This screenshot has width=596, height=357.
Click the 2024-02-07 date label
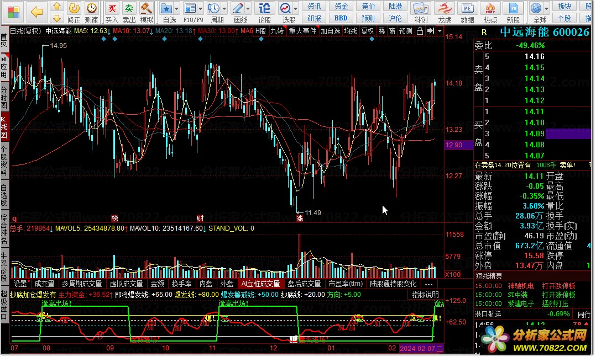[x=421, y=348]
